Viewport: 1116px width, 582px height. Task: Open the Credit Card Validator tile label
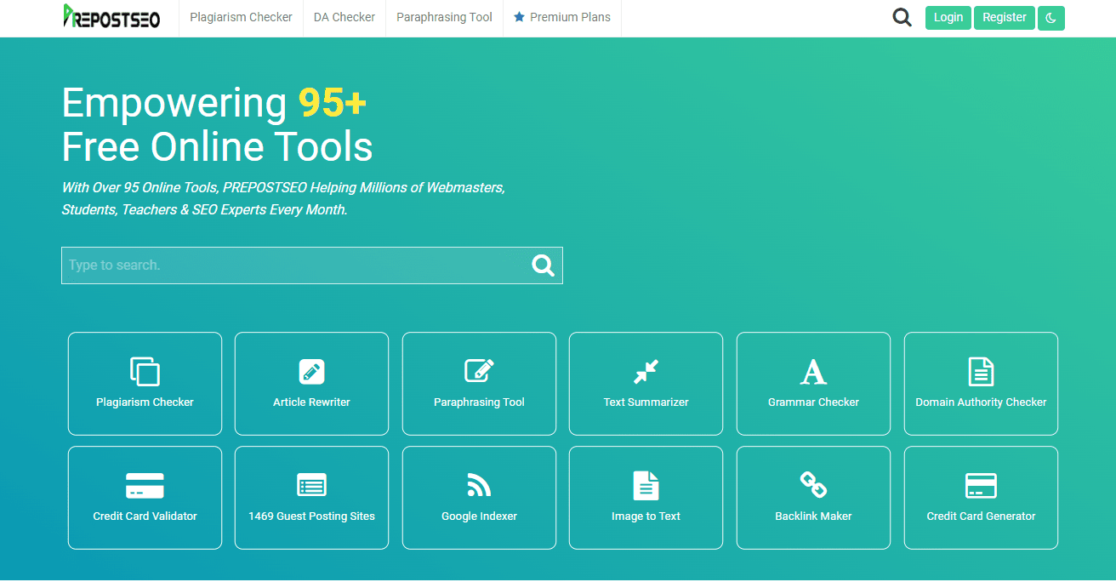tap(145, 516)
